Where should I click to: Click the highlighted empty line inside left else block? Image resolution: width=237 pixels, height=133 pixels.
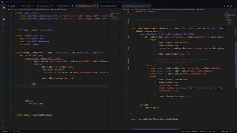click(x=62, y=86)
